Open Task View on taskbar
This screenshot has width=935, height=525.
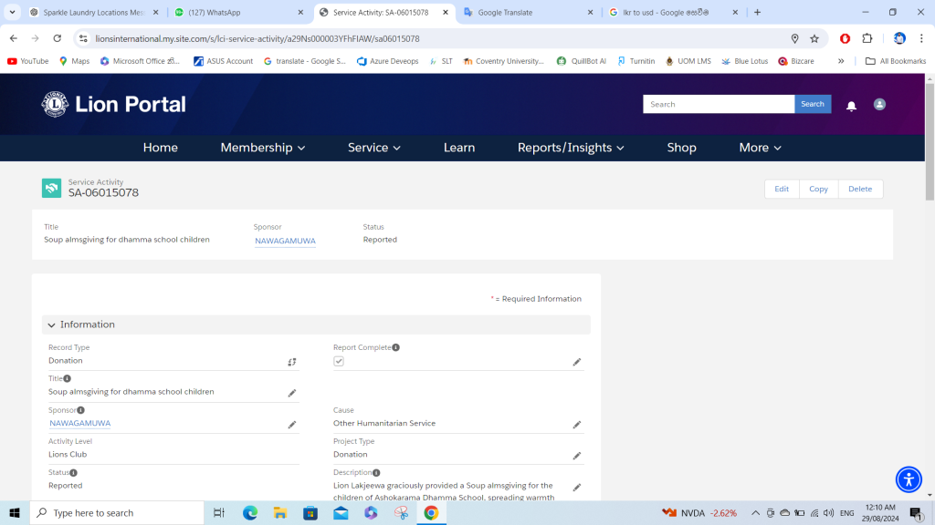219,512
